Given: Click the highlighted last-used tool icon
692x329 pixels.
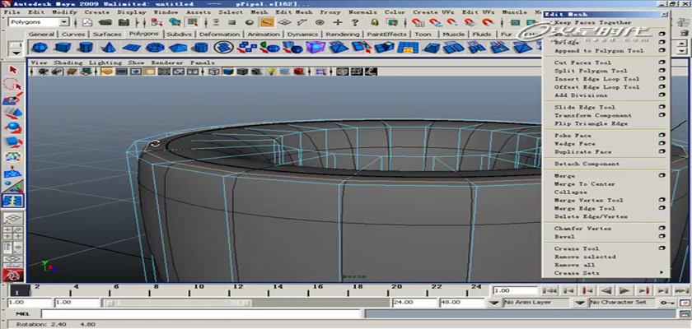Looking at the screenshot, I should (13, 201).
